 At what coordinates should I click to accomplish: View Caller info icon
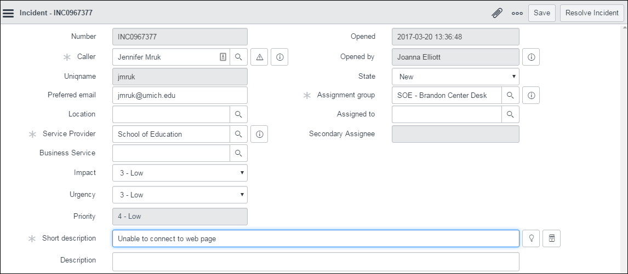279,57
